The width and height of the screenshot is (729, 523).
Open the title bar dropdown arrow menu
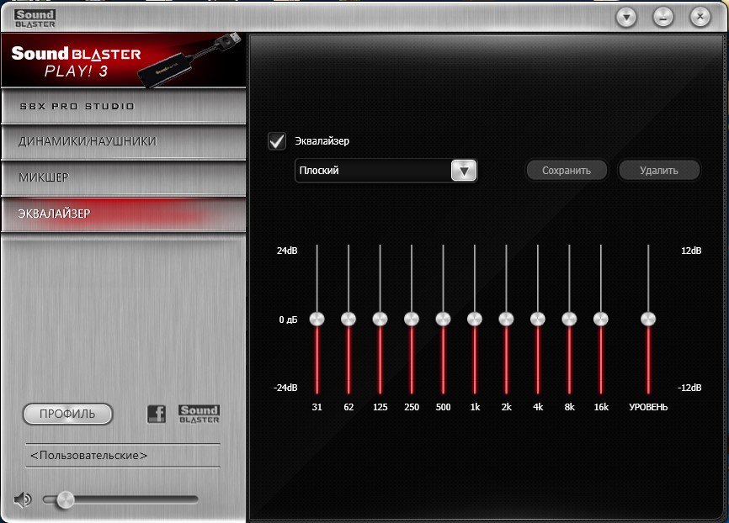coord(626,18)
